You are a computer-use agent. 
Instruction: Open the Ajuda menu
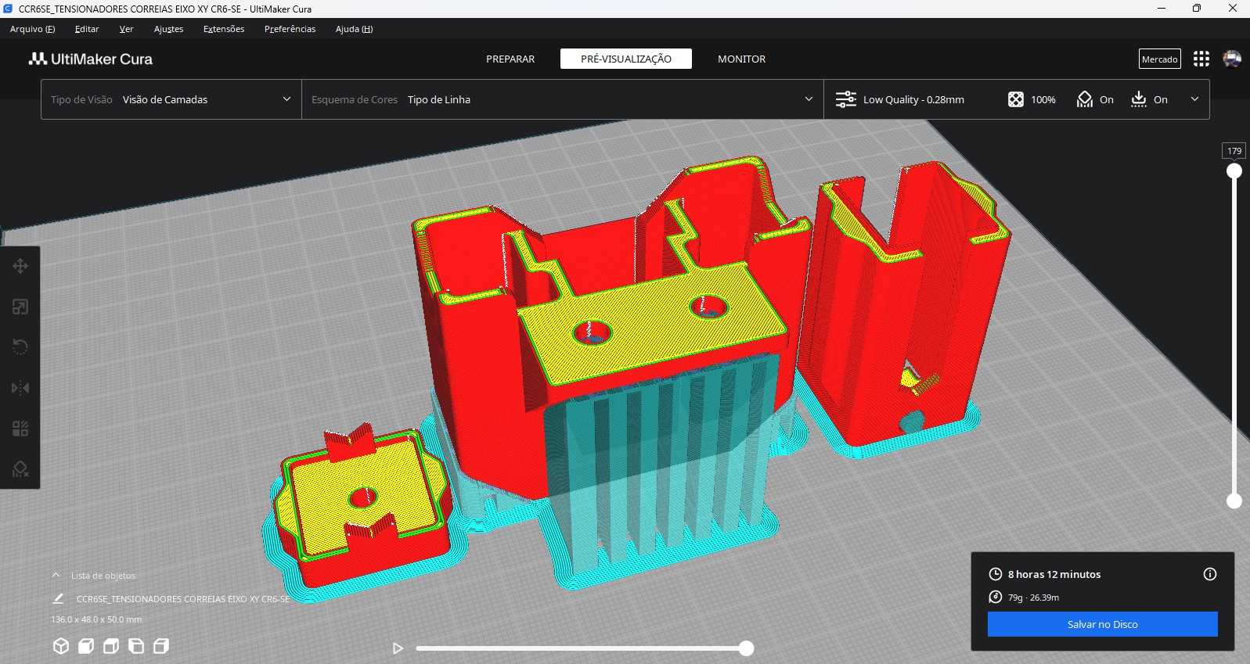354,29
